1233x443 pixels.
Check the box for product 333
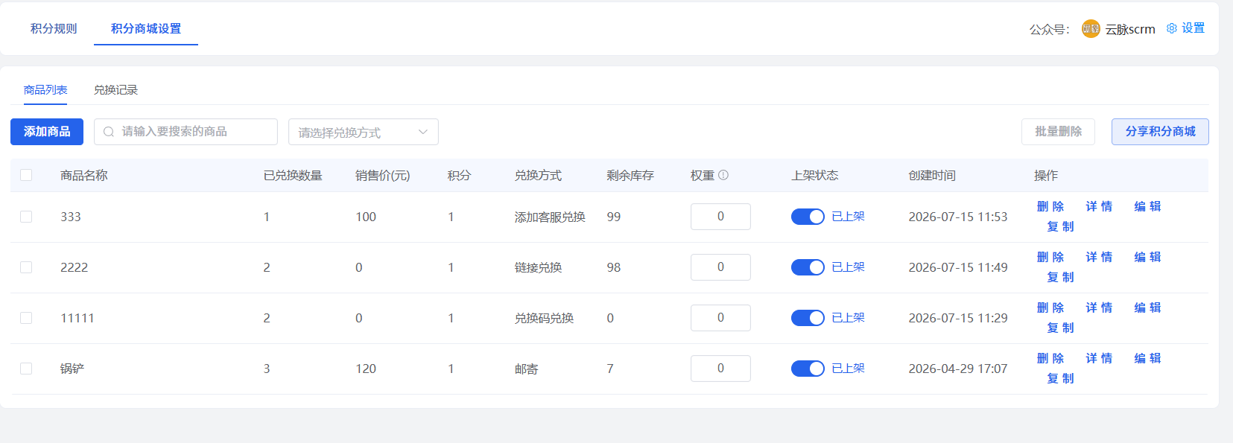(x=26, y=217)
